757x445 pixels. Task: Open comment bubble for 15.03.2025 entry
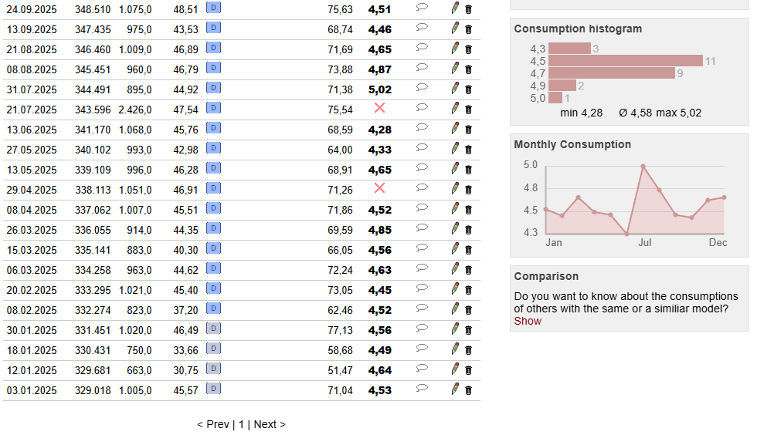pyautogui.click(x=422, y=248)
